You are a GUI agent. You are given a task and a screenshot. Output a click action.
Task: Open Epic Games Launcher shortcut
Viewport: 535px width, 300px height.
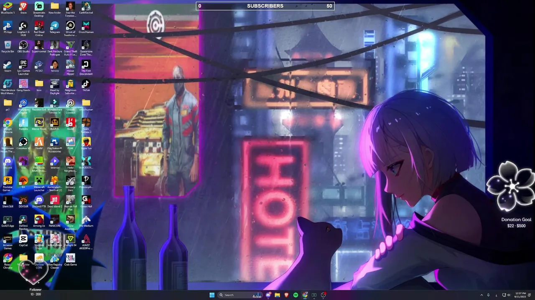23,64
